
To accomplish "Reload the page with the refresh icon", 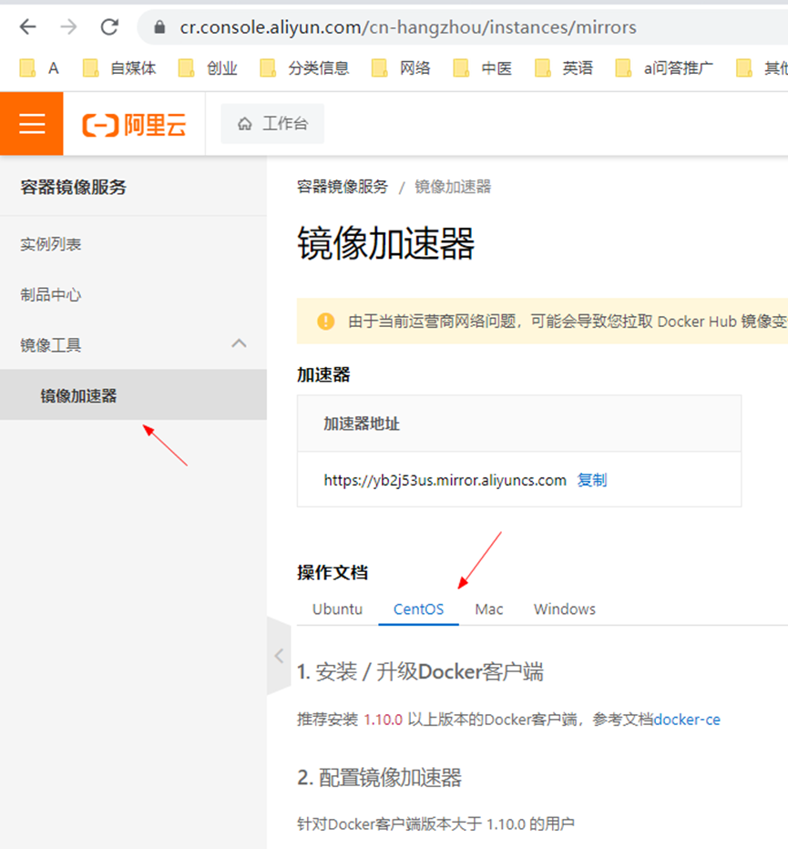I will point(110,26).
